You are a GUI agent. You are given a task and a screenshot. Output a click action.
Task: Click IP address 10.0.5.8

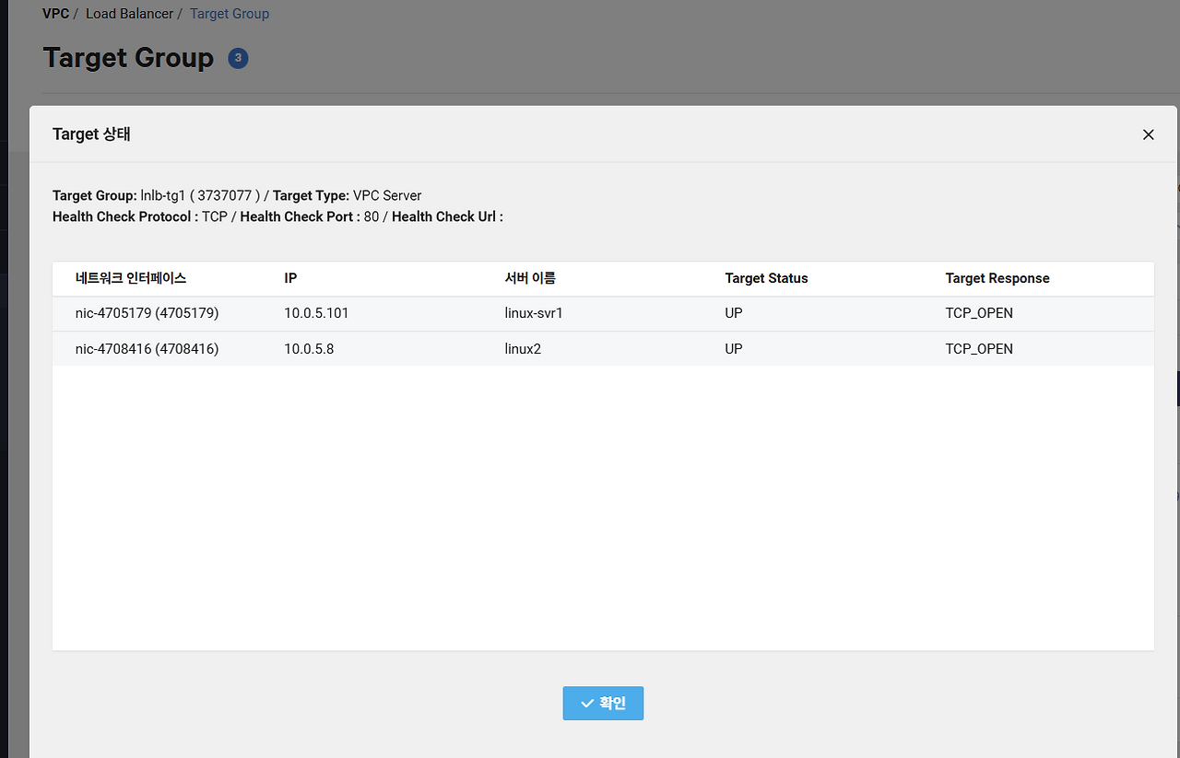click(x=309, y=349)
